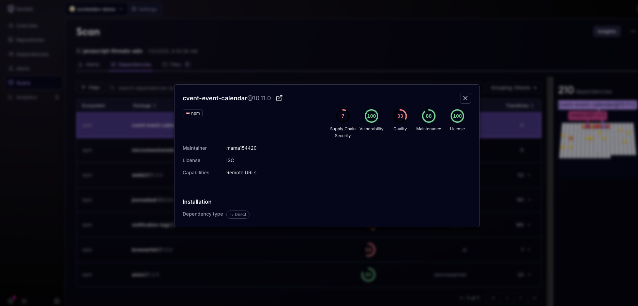The image size is (638, 306).
Task: Click the npm ecosystem badge
Action: click(x=193, y=113)
